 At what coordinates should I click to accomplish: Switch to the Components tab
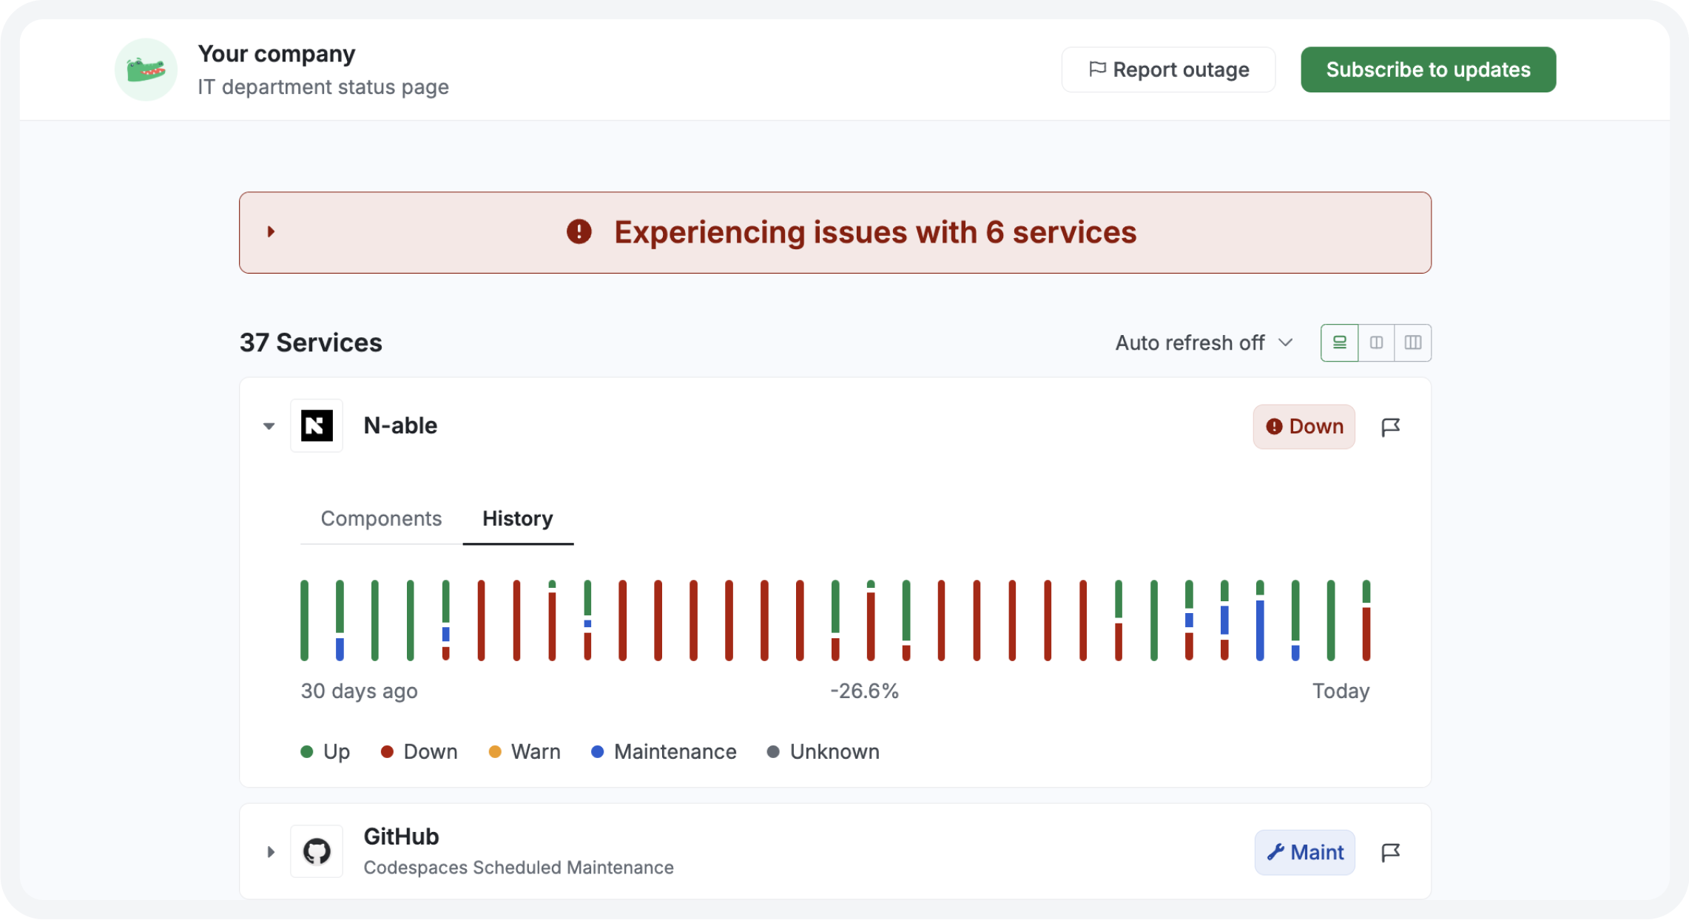381,518
